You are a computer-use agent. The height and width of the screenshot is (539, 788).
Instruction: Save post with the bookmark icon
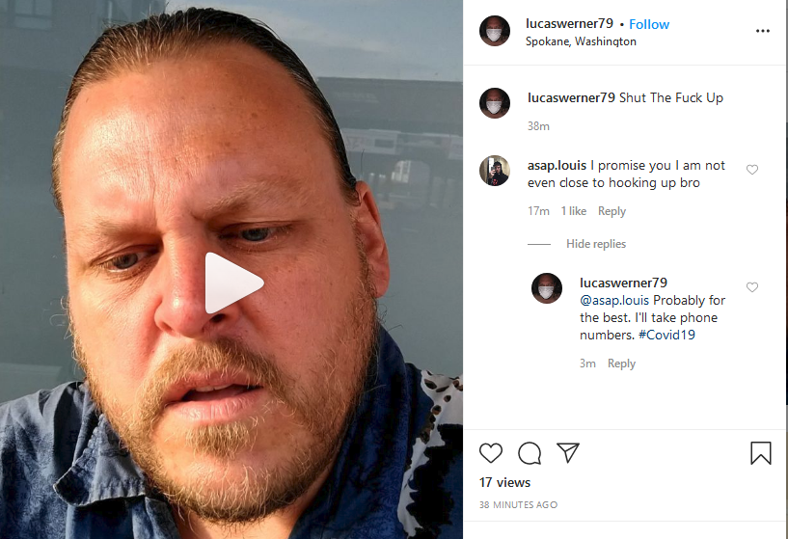point(761,452)
